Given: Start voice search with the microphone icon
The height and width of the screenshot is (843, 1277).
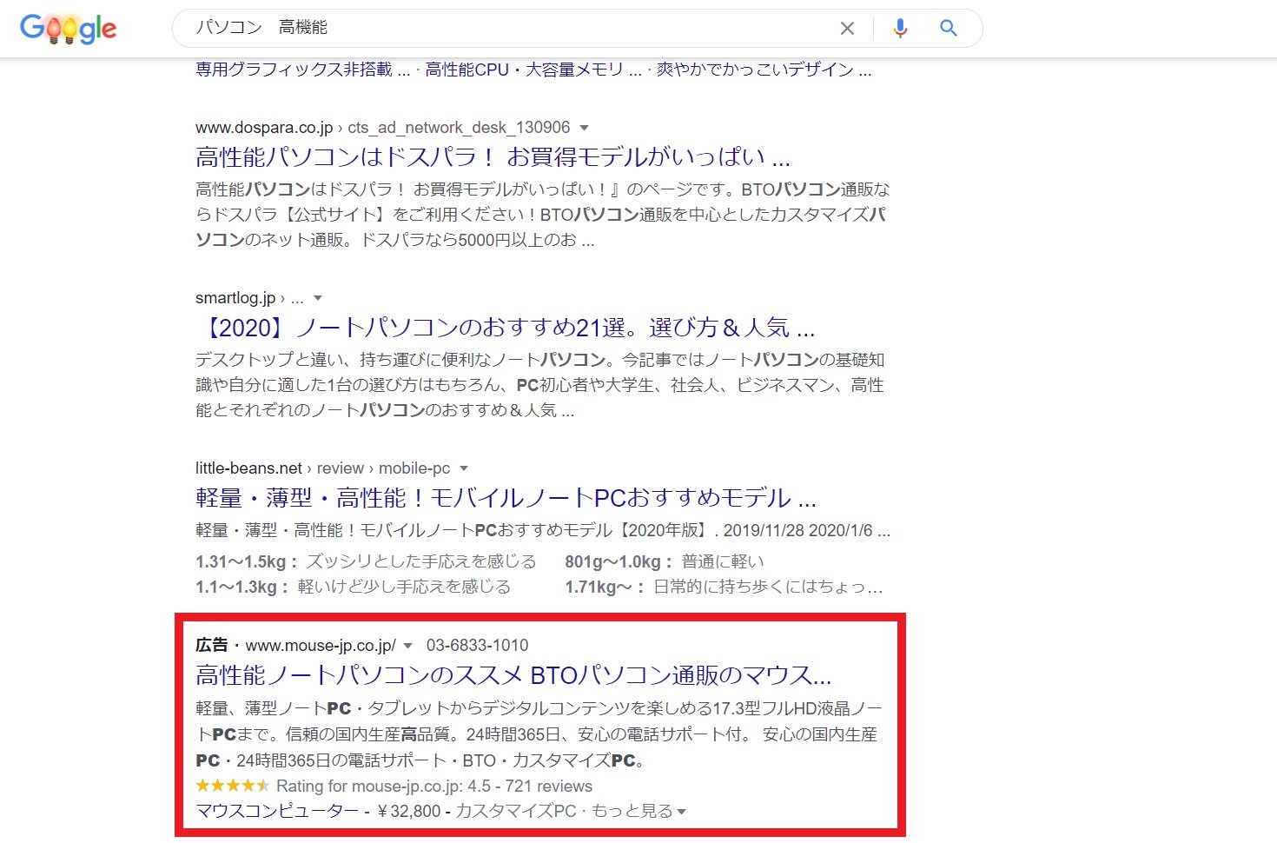Looking at the screenshot, I should coord(900,29).
